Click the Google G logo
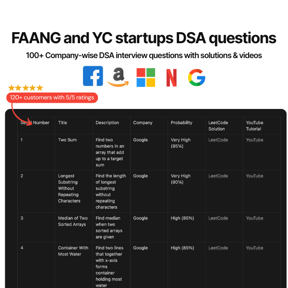 (x=197, y=77)
